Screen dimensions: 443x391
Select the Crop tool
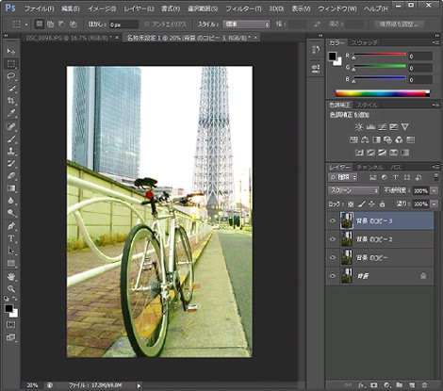tap(11, 101)
